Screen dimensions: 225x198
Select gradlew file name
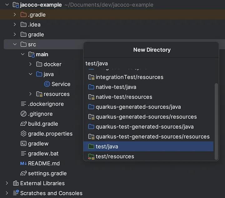coord(38,144)
